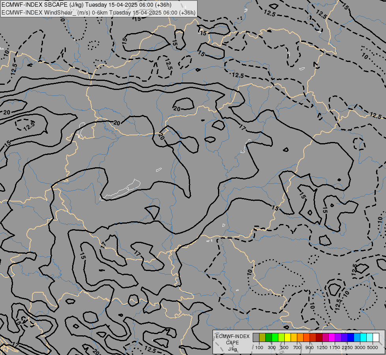Click the legend value "100"
Viewport: 386px width, 355px height.
[259, 348]
